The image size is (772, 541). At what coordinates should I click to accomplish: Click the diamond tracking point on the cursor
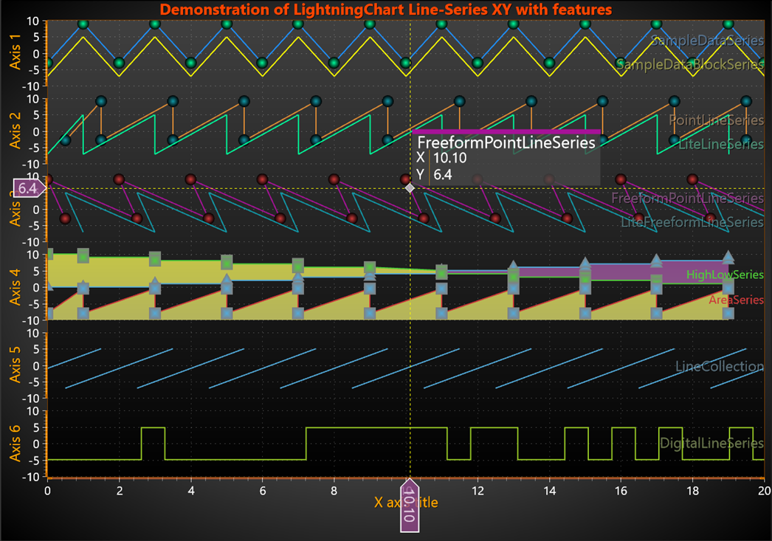(x=410, y=188)
